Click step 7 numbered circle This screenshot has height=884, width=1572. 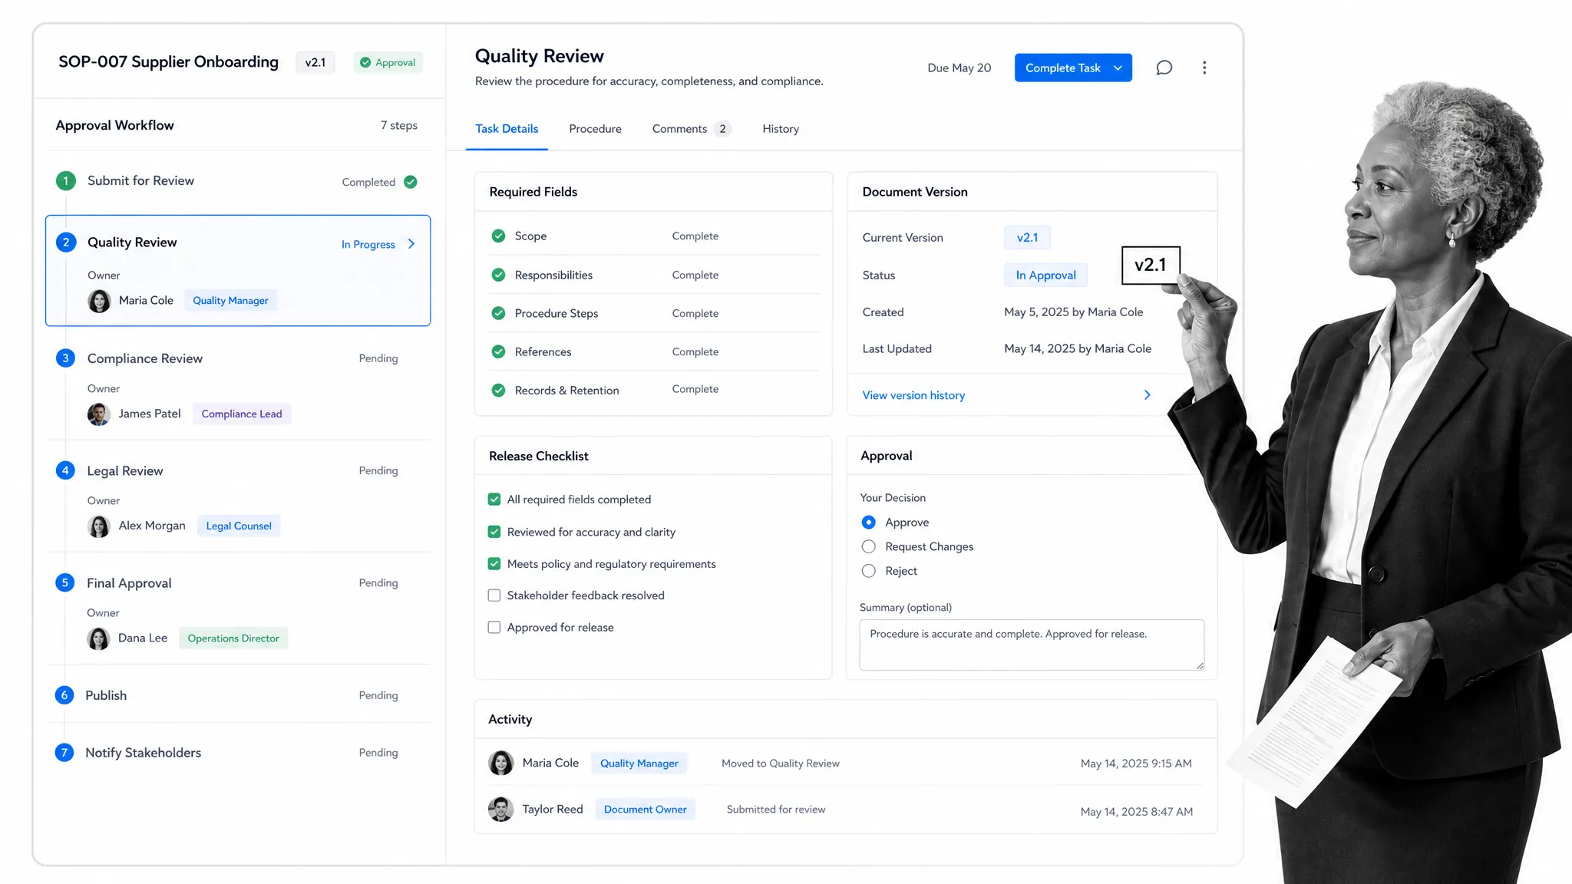click(64, 752)
